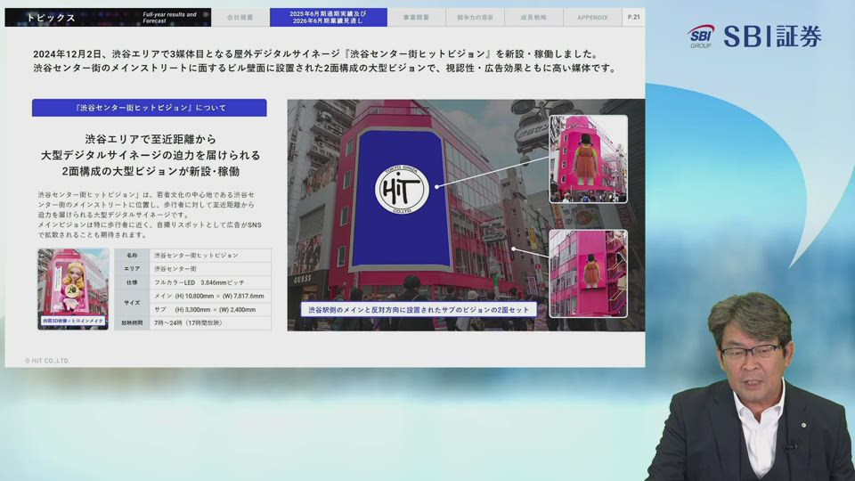Open the 事業概要 tab
Screen dimensions: 855x481
[x=416, y=17]
